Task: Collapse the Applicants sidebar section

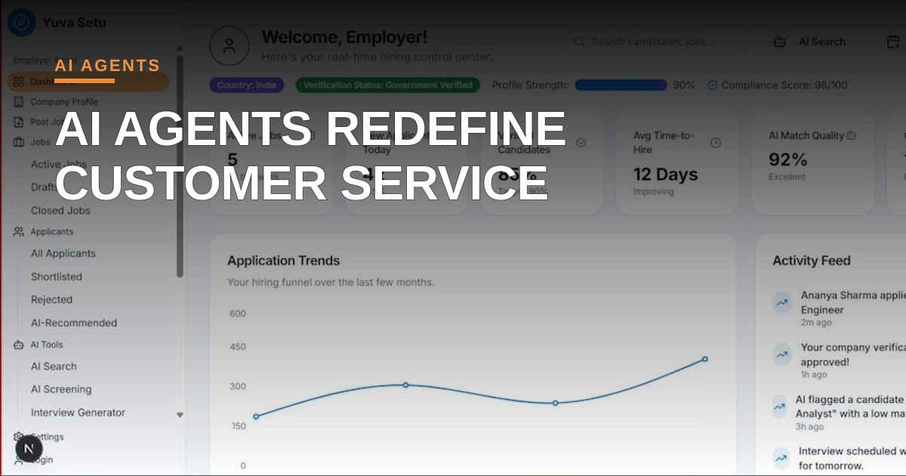Action: (52, 232)
